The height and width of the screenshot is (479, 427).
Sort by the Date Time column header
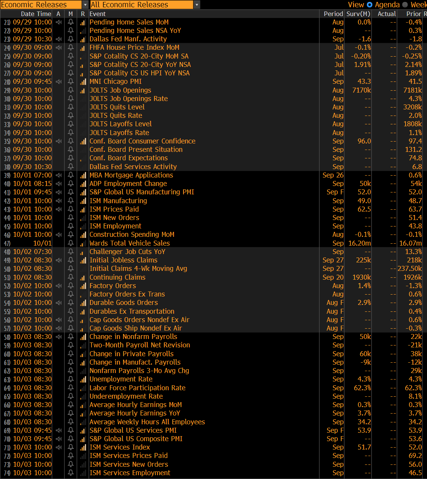(36, 14)
